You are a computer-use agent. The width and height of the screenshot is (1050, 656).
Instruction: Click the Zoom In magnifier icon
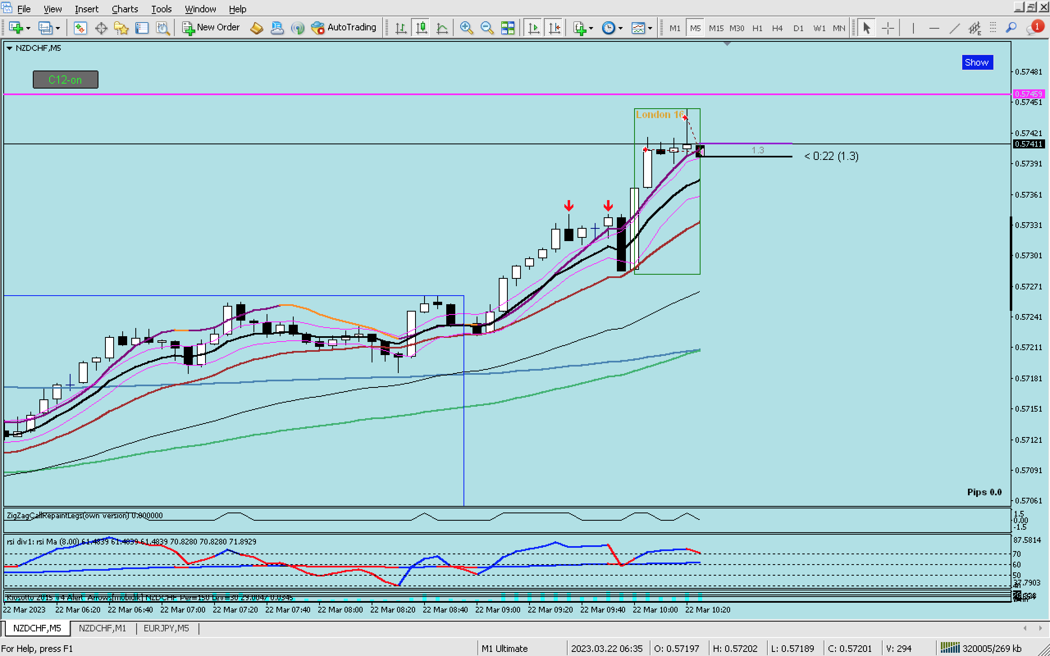tap(466, 28)
